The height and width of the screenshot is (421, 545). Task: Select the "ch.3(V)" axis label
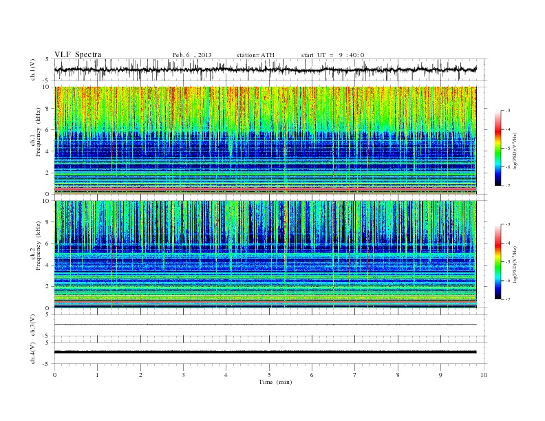click(x=33, y=325)
